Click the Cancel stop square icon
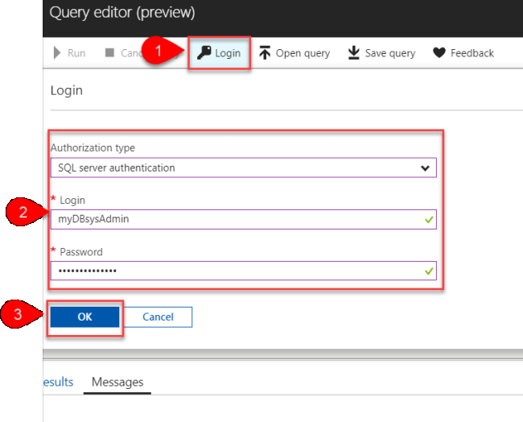 pos(109,52)
